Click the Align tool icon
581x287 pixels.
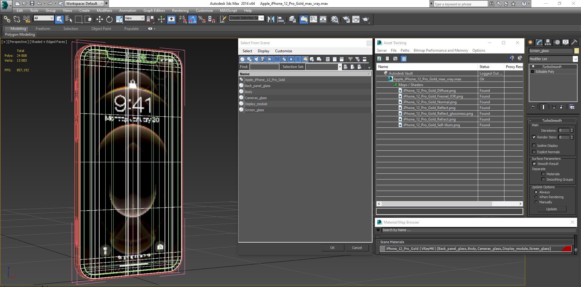click(281, 19)
